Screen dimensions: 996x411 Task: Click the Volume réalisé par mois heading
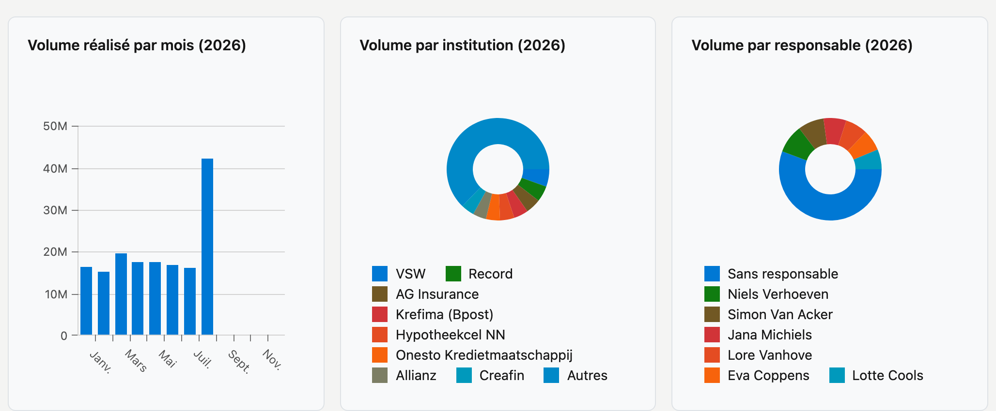pyautogui.click(x=137, y=45)
